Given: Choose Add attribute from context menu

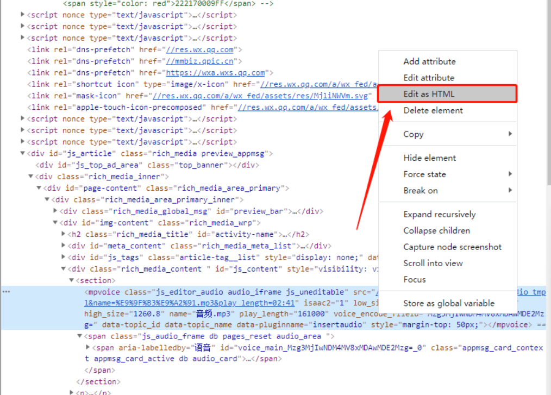Looking at the screenshot, I should (x=429, y=61).
